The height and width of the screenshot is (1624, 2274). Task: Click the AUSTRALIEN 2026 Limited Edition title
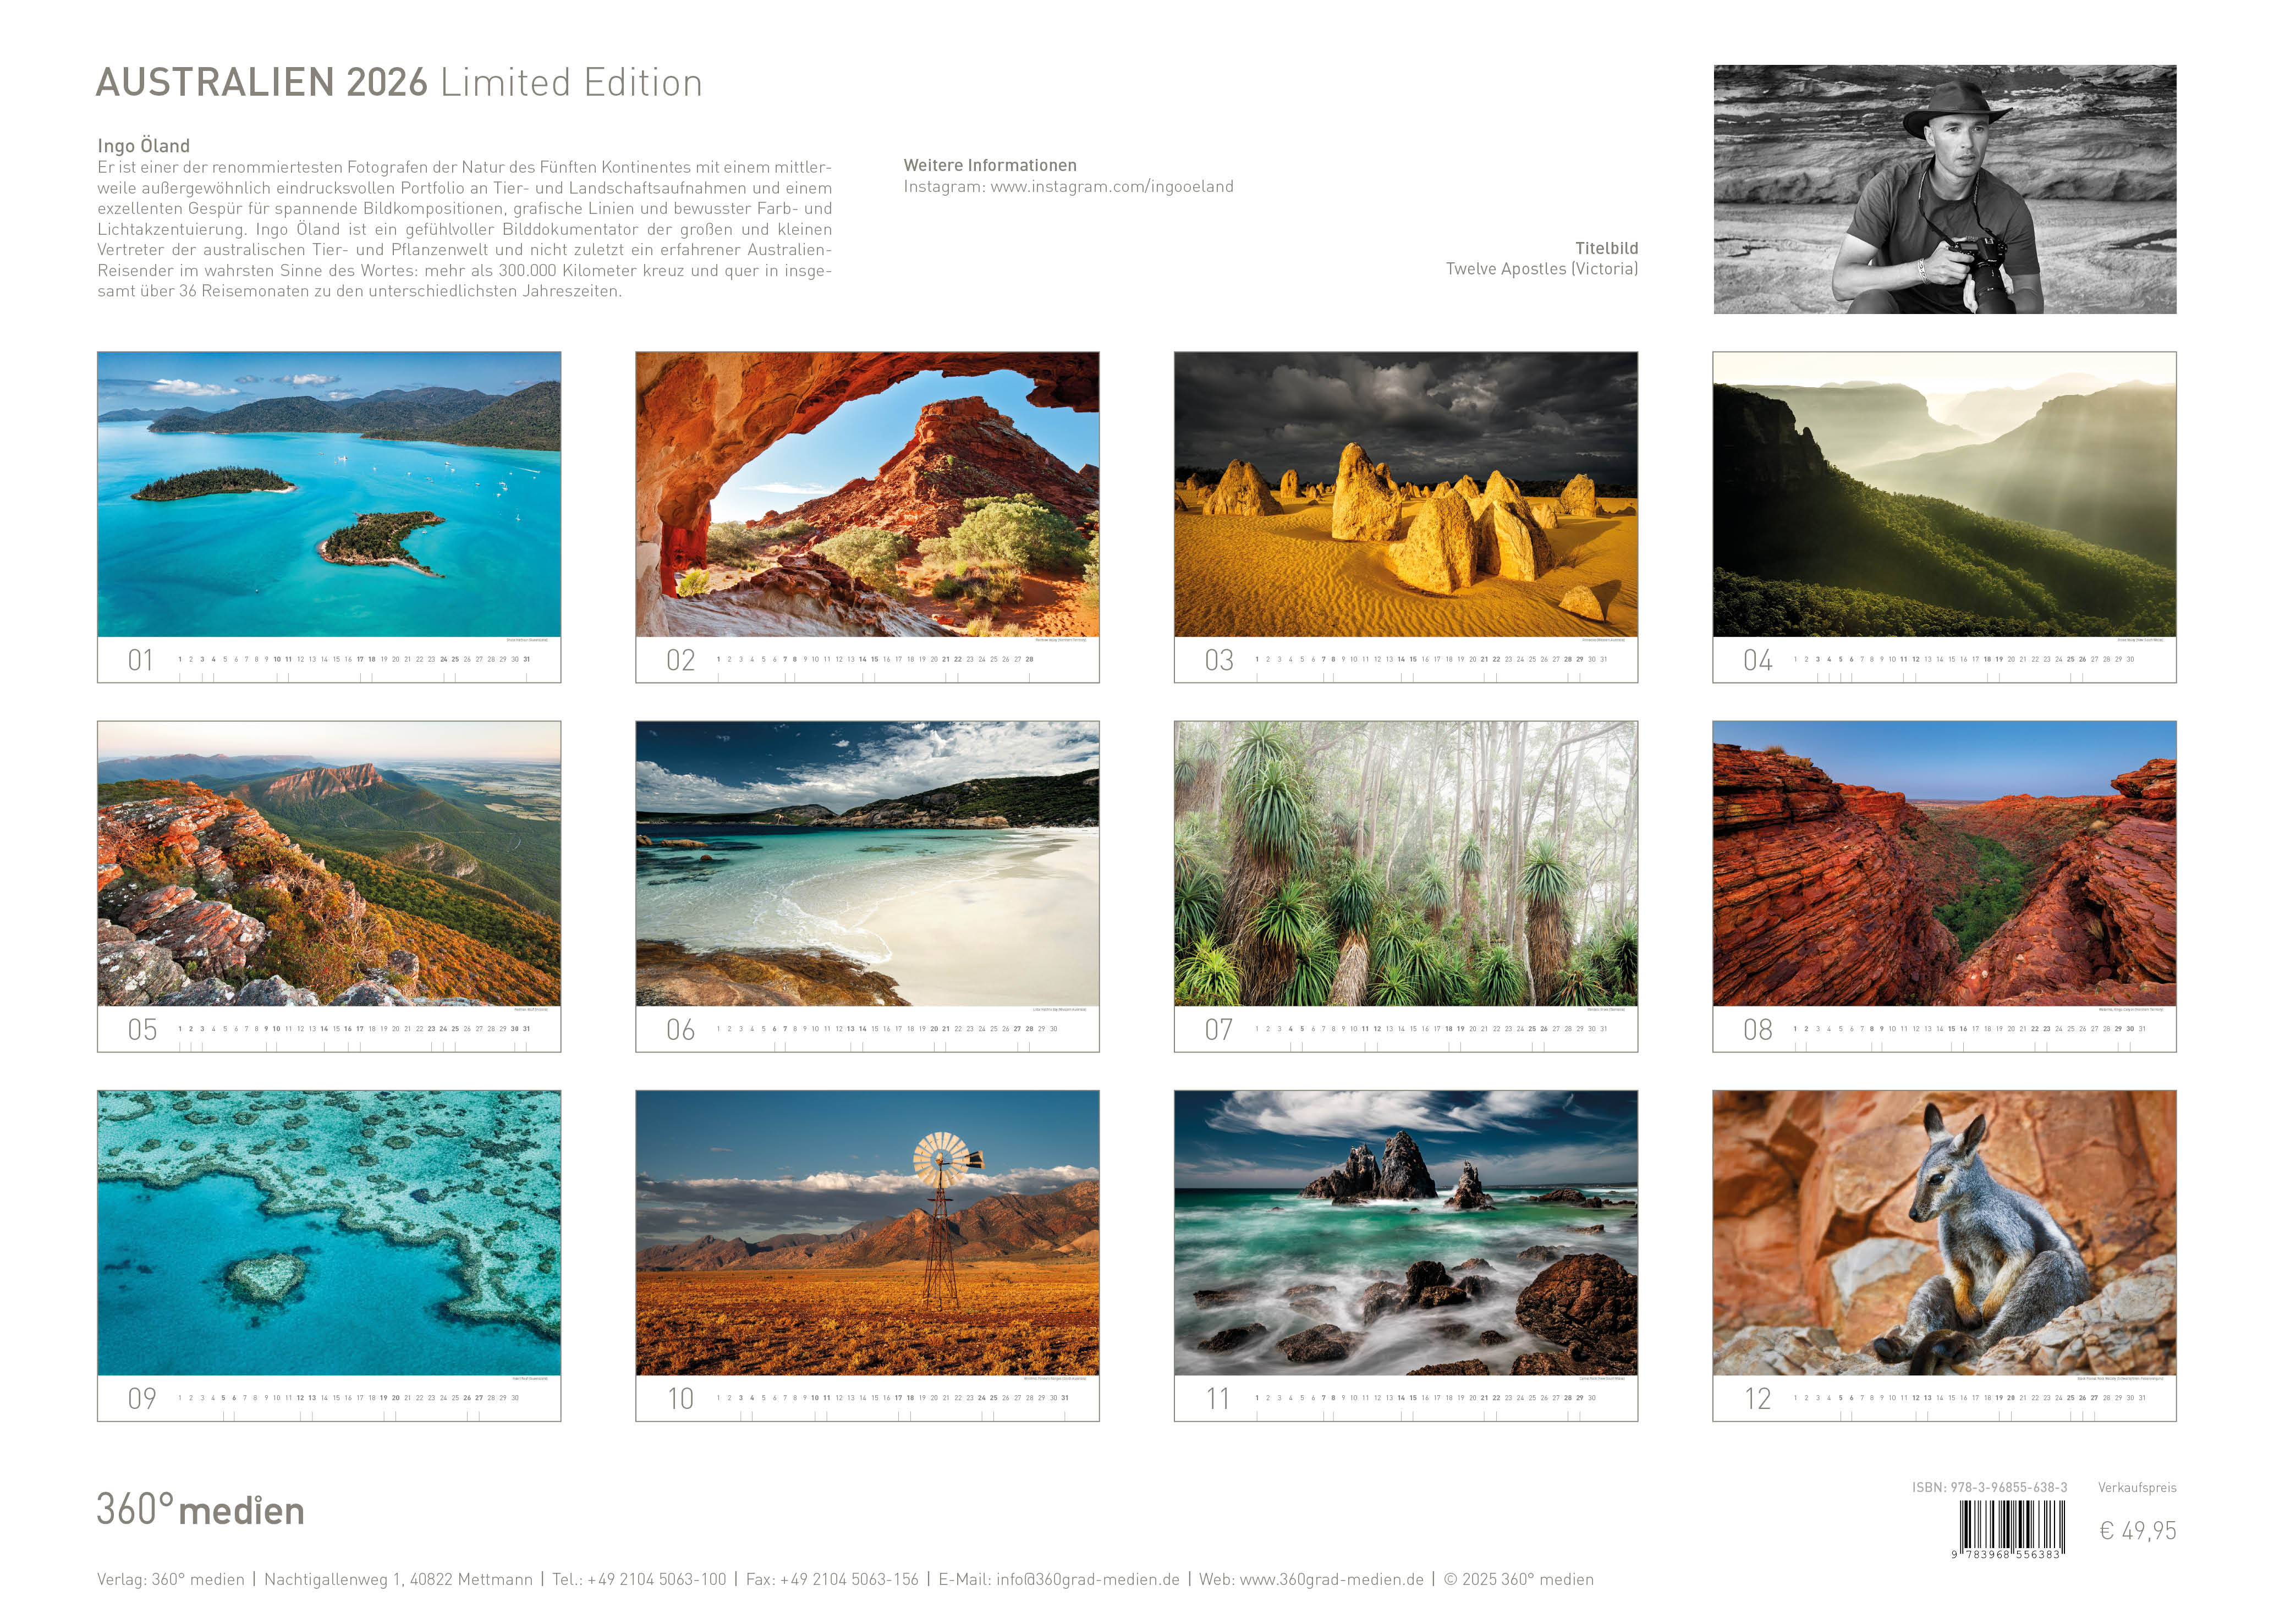(399, 83)
